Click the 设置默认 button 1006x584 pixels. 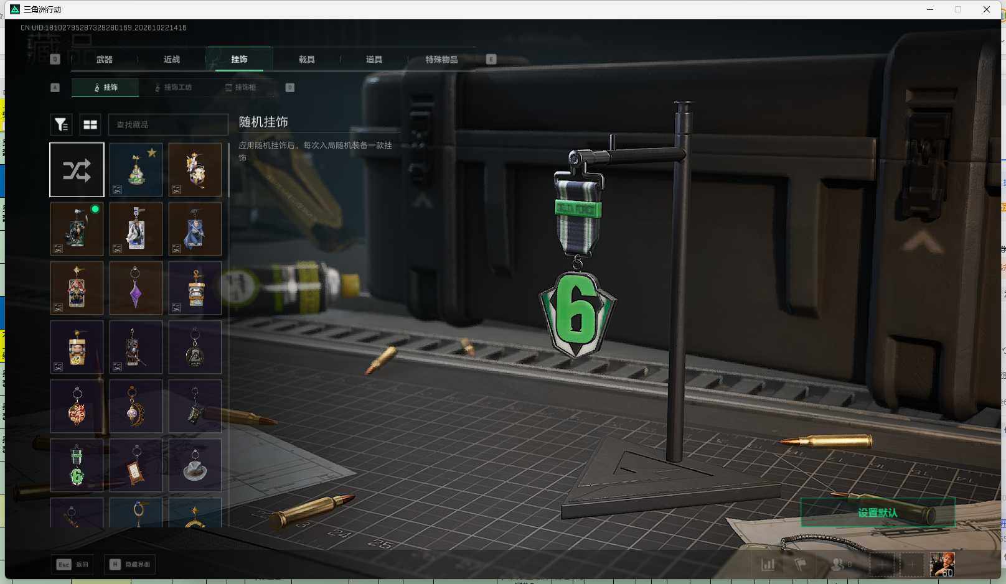(878, 512)
